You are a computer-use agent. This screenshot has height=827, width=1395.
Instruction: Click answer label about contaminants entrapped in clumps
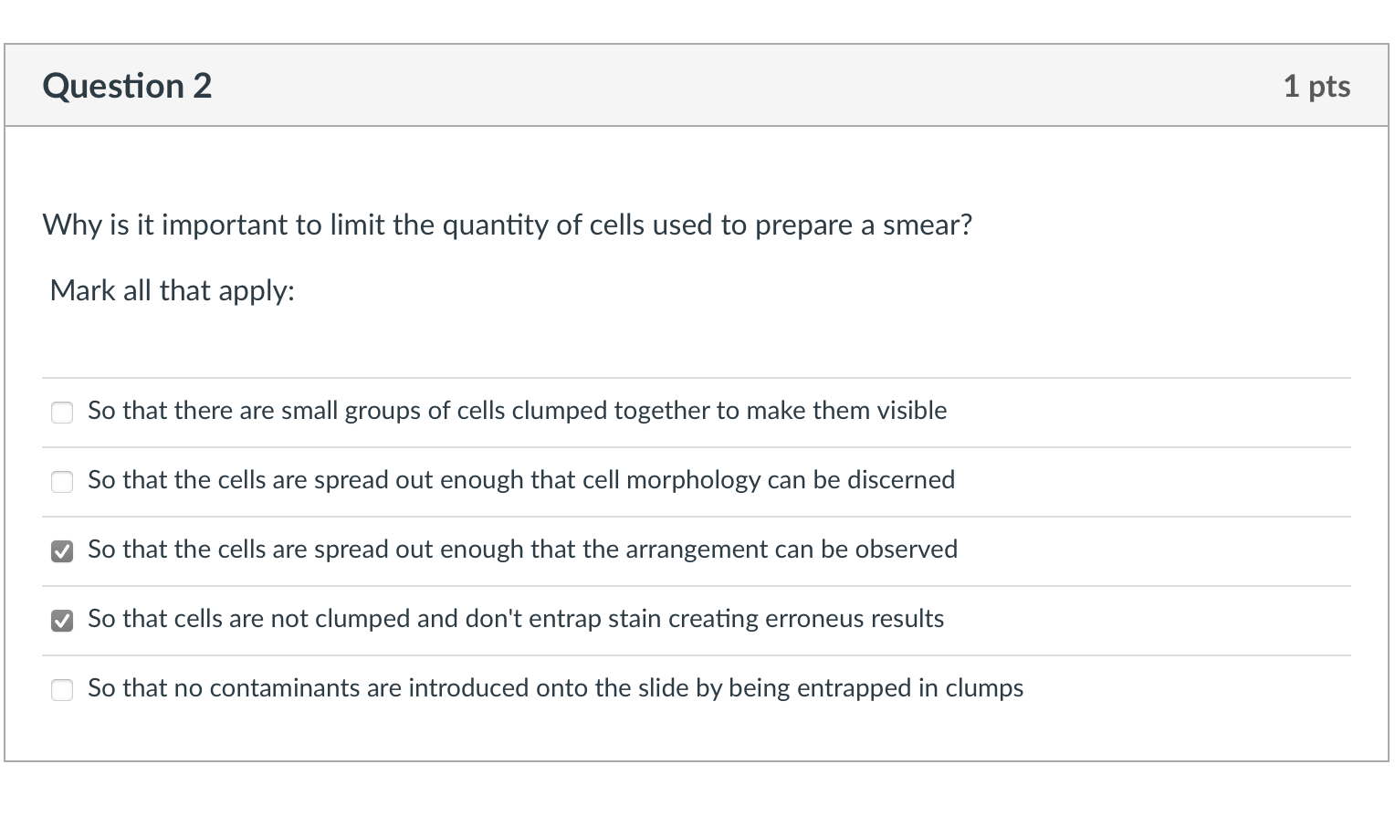(556, 688)
